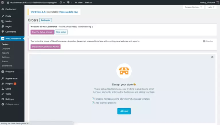This screenshot has height=125, width=220.
Task: Open the Tools menu label
Action: (x=8, y=94)
